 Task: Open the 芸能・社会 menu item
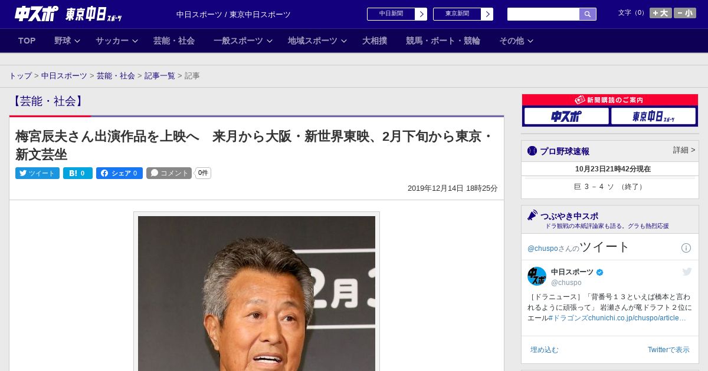pyautogui.click(x=174, y=41)
